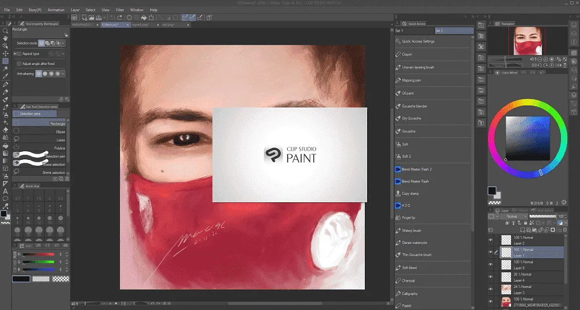Expand the Selection mode options dropdown
Image resolution: width=580 pixels, height=310 pixels.
[x=63, y=43]
